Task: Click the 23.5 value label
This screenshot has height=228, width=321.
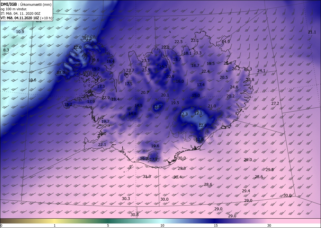Action: (146, 70)
